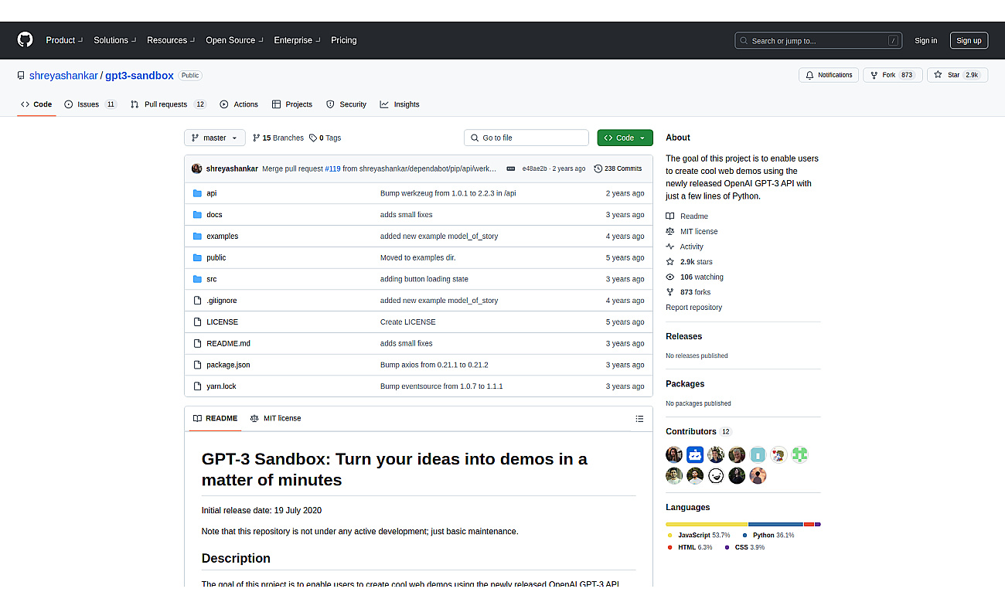Viewport: 1005px width, 609px height.
Task: View the 106 watching link
Action: coord(695,277)
